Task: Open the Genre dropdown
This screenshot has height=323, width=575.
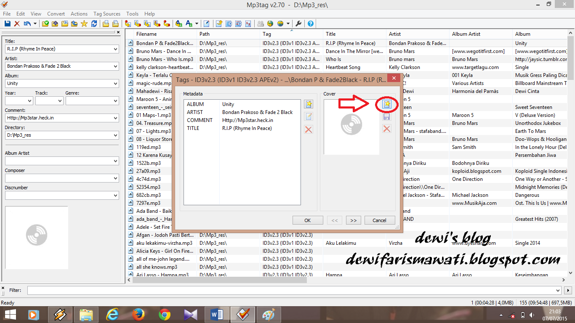Action: pos(116,101)
